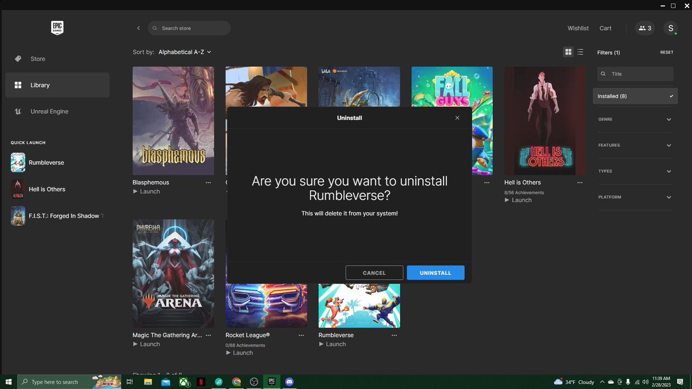Open the Wishlist link
This screenshot has width=692, height=389.
pyautogui.click(x=578, y=28)
